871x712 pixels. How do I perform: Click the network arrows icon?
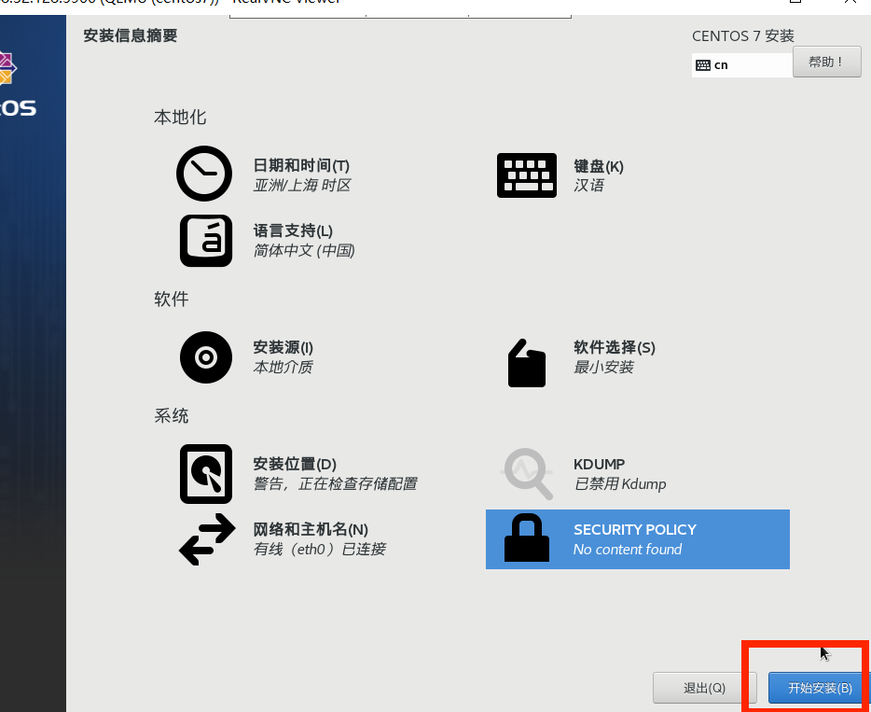(207, 539)
